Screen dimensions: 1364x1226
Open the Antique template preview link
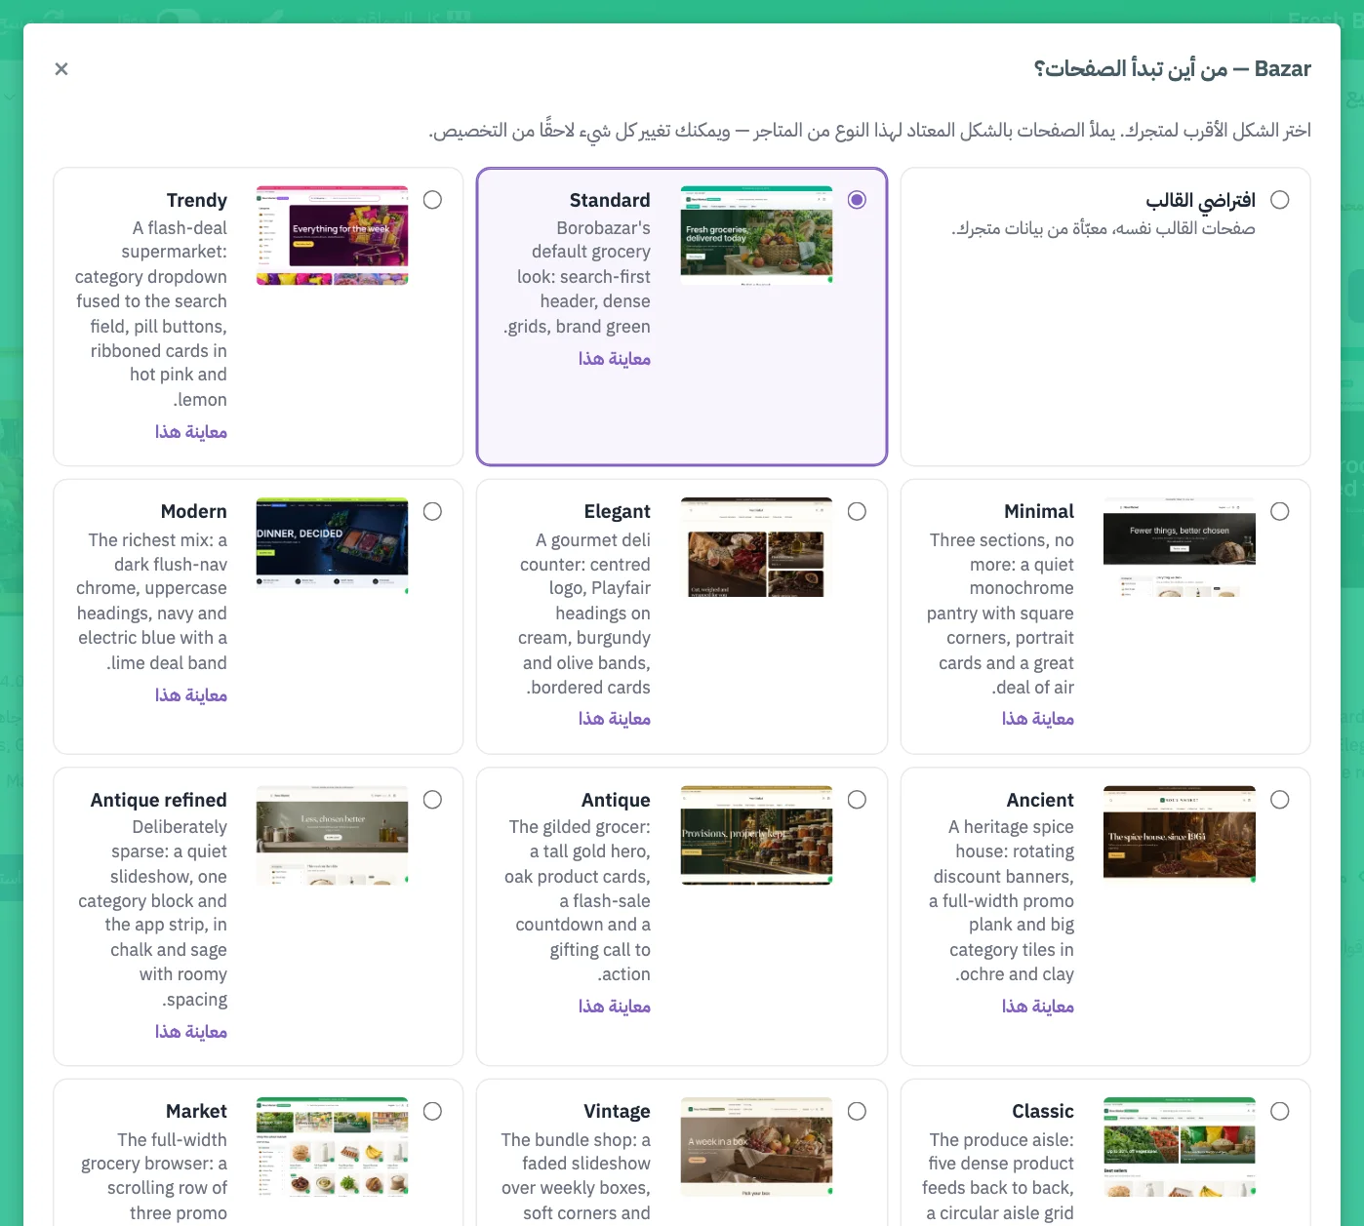(x=615, y=1007)
